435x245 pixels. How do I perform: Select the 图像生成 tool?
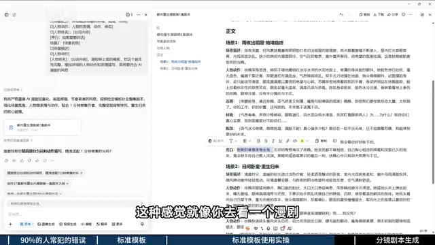click(x=46, y=224)
